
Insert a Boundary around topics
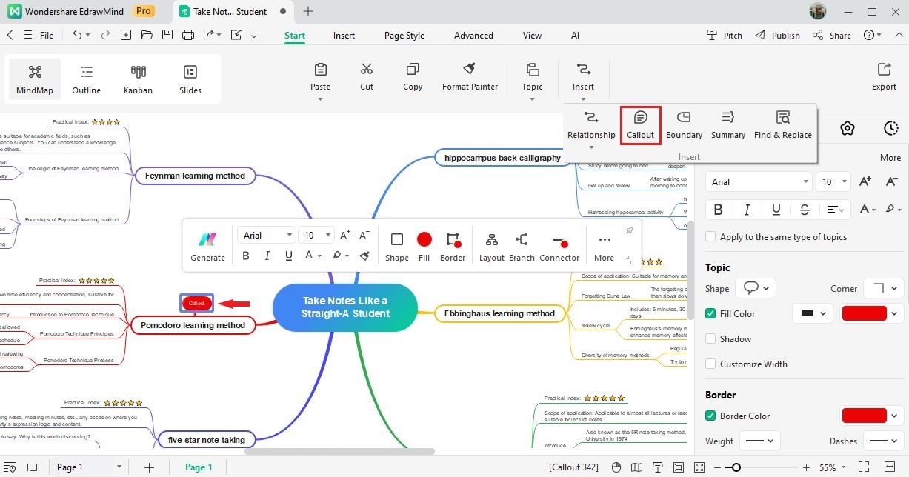[684, 125]
